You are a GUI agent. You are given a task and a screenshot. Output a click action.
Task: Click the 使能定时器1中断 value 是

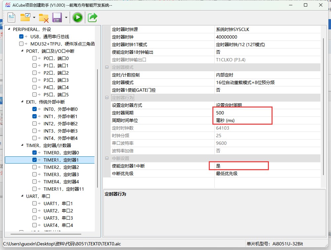coord(268,166)
